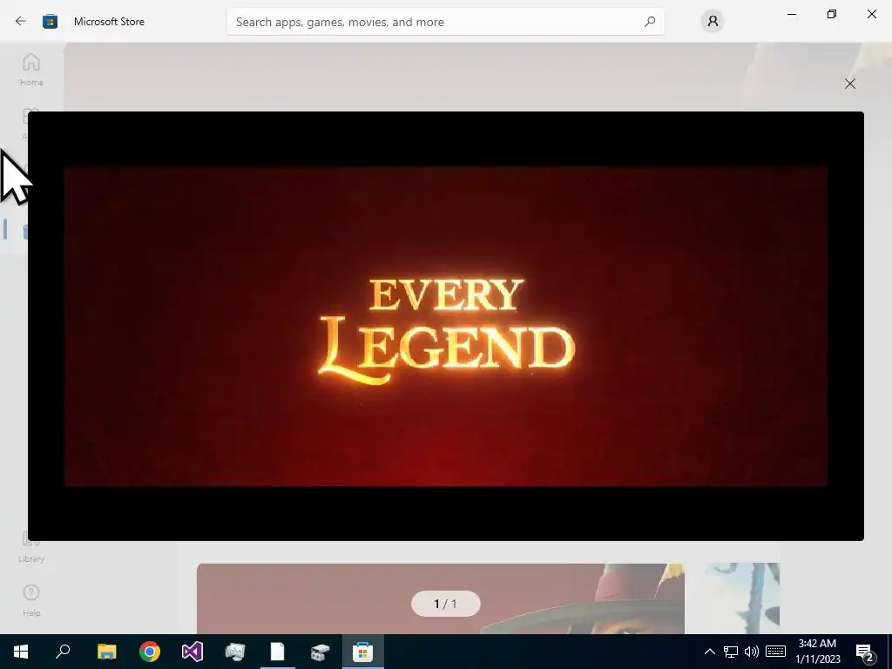Viewport: 892px width, 669px height.
Task: Open the computer-monitor app on taskbar
Action: point(235,652)
